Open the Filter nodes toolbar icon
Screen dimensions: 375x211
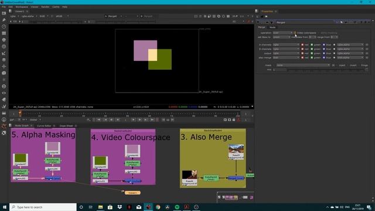click(x=4, y=47)
